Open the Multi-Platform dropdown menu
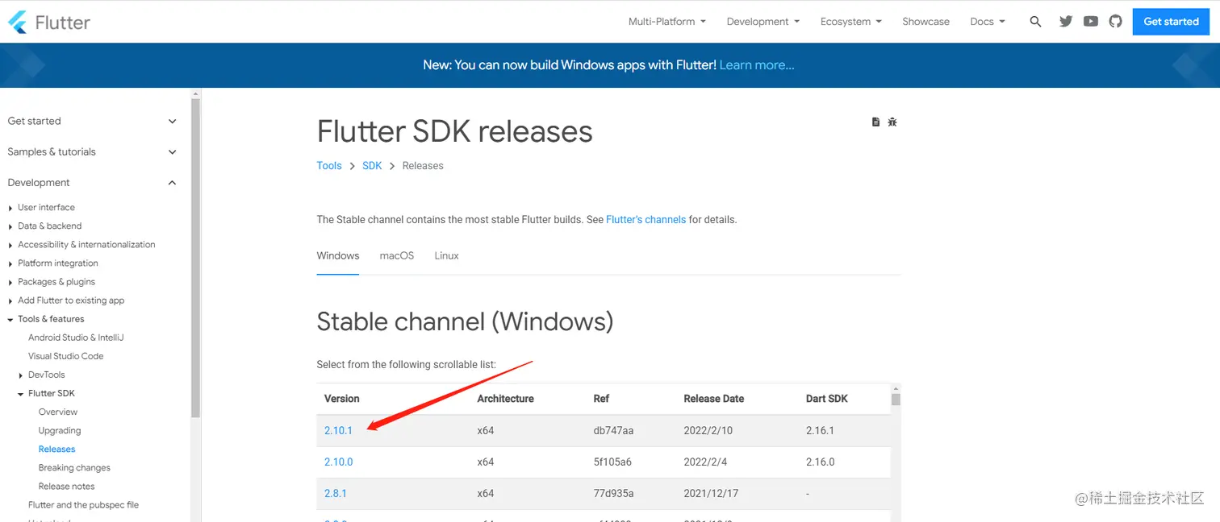1220x522 pixels. (x=667, y=22)
